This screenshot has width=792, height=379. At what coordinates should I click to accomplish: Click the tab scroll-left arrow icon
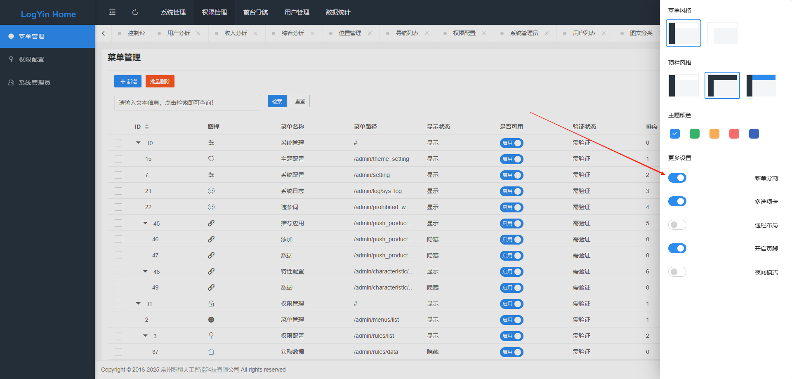(103, 33)
